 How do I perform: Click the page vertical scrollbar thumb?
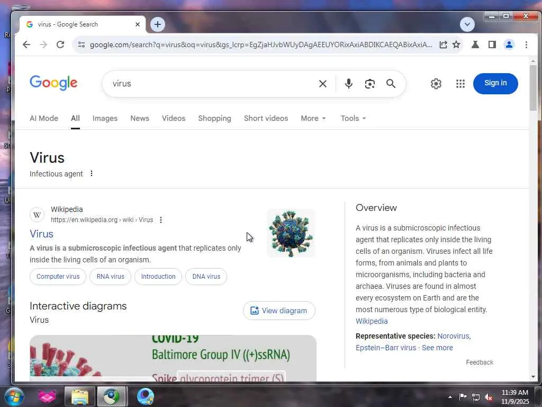533,88
